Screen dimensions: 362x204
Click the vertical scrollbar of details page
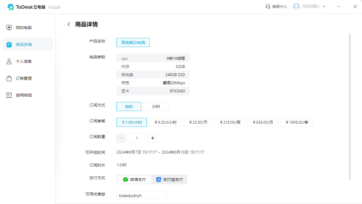(x=350, y=107)
